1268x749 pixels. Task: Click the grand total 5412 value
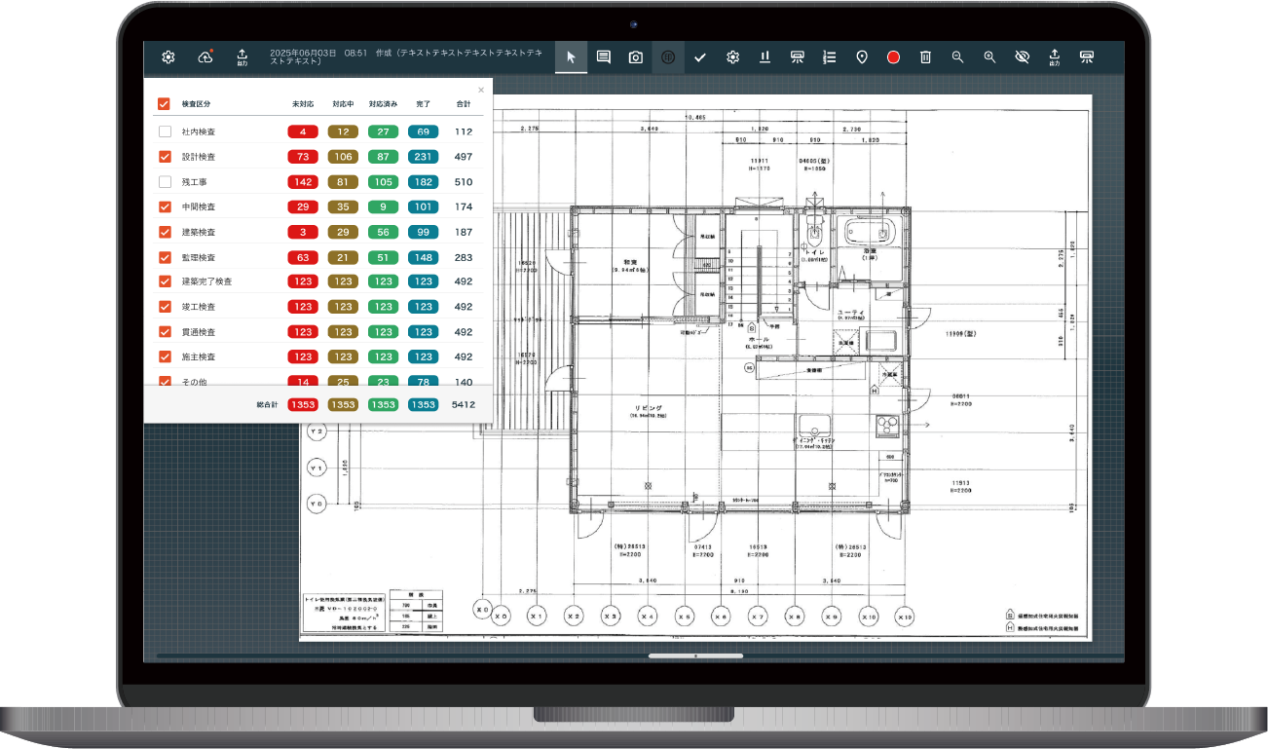[463, 404]
